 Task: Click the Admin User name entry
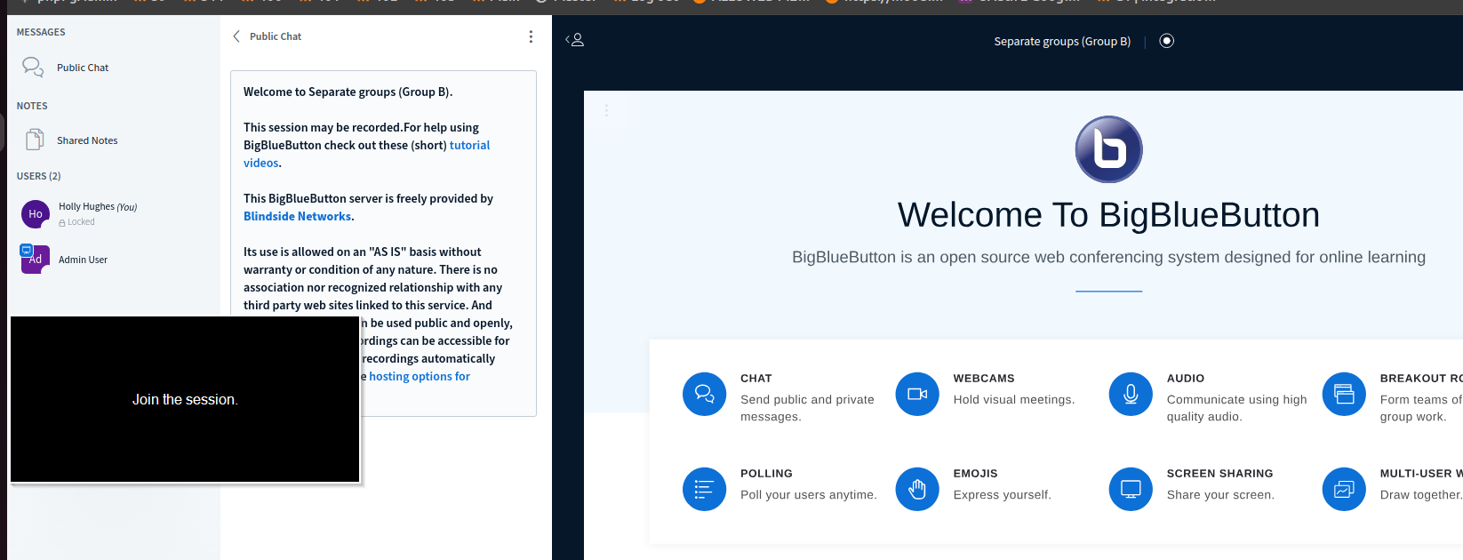83,260
